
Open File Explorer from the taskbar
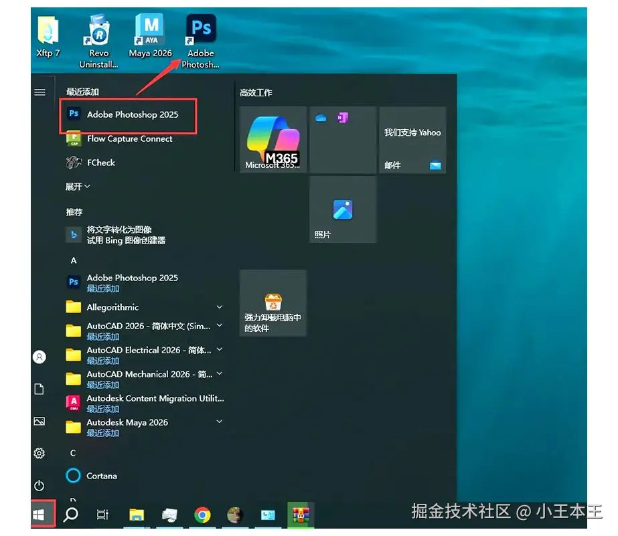click(137, 515)
